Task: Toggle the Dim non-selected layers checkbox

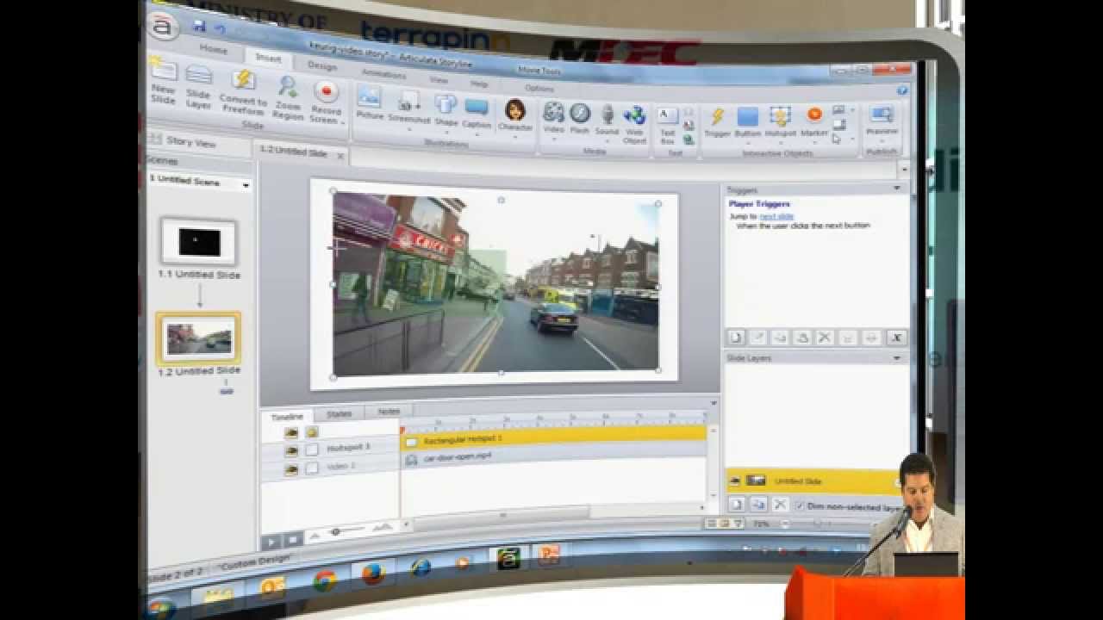Action: 800,505
